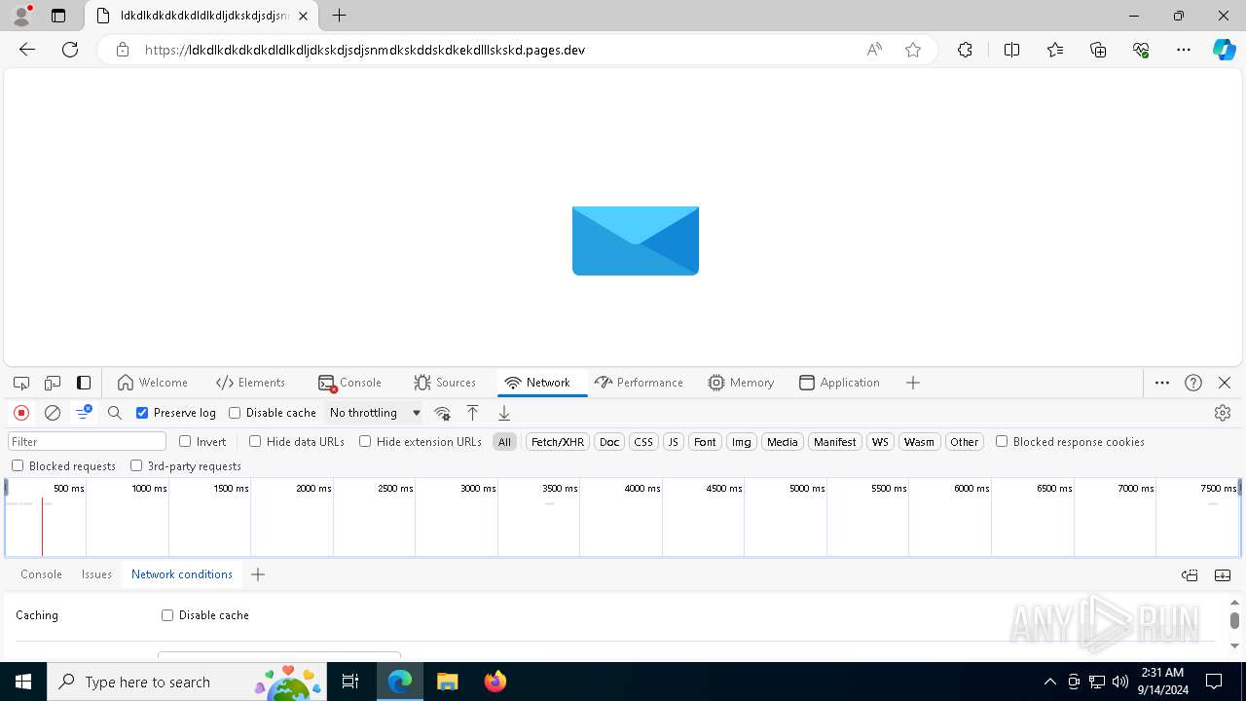
Task: Open a new browser tab plus button
Action: (339, 16)
